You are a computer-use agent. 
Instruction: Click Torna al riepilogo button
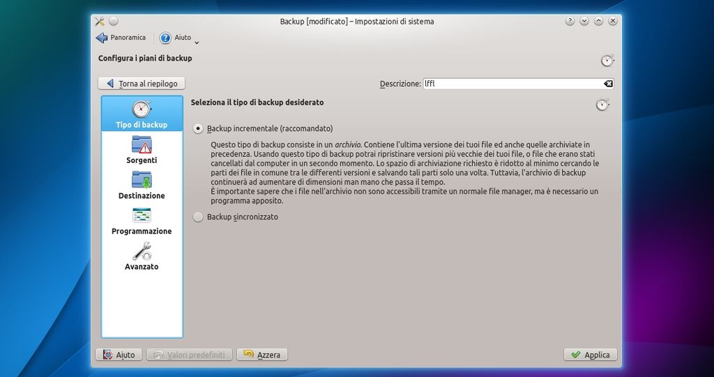tap(141, 84)
